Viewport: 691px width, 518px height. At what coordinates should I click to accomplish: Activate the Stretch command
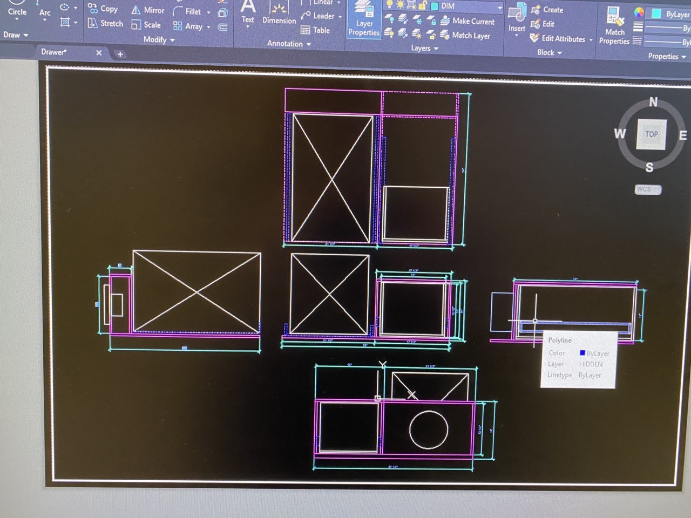[x=105, y=23]
